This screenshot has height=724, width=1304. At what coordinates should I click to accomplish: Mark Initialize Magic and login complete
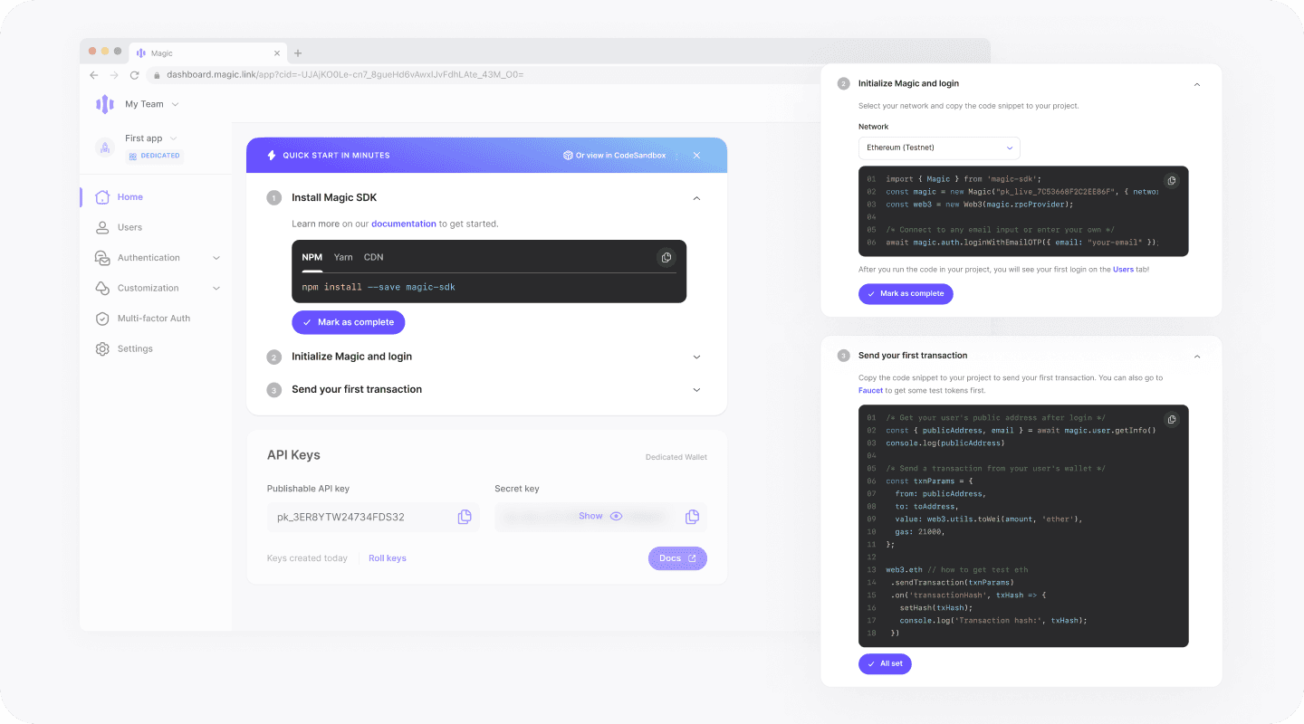click(906, 293)
